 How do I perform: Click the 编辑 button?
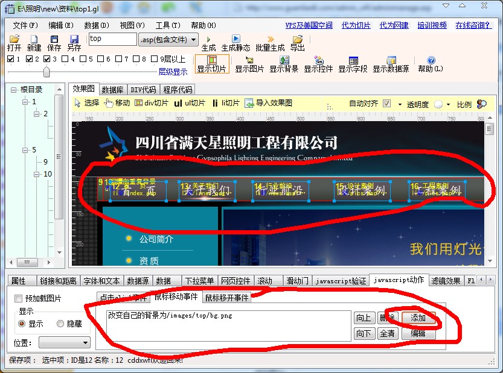click(x=418, y=333)
